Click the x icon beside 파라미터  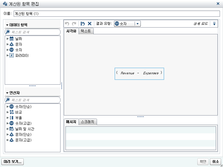pos(11,55)
